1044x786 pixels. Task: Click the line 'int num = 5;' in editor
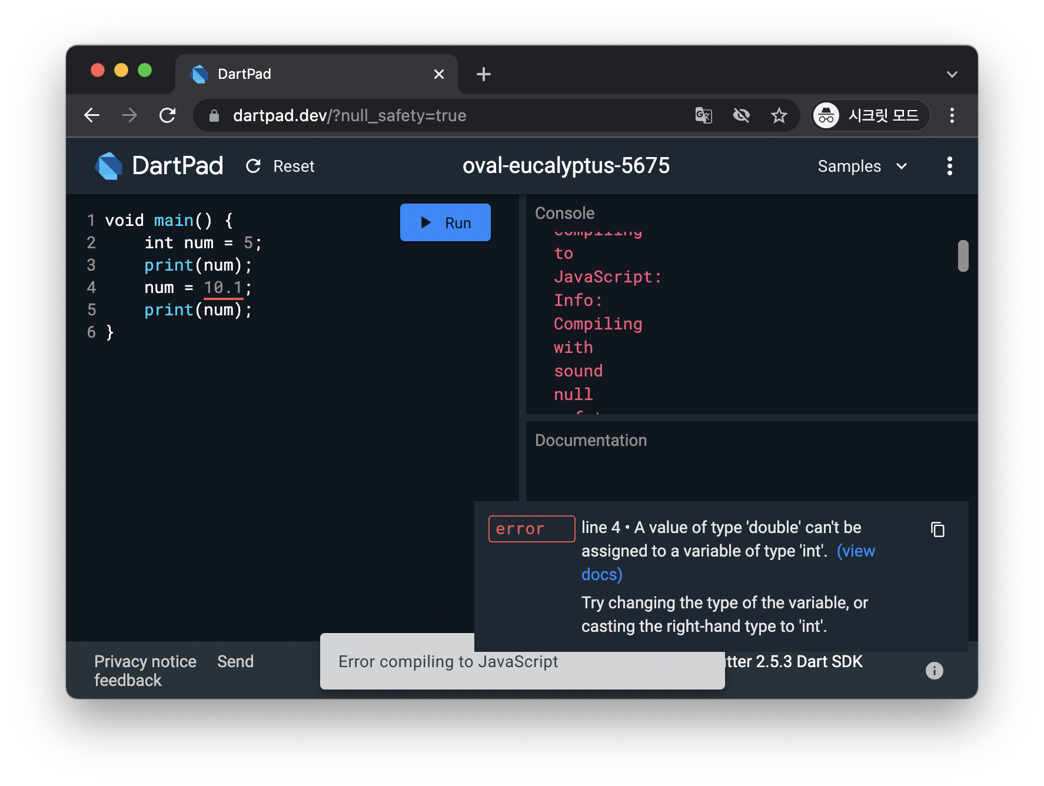[x=203, y=243]
